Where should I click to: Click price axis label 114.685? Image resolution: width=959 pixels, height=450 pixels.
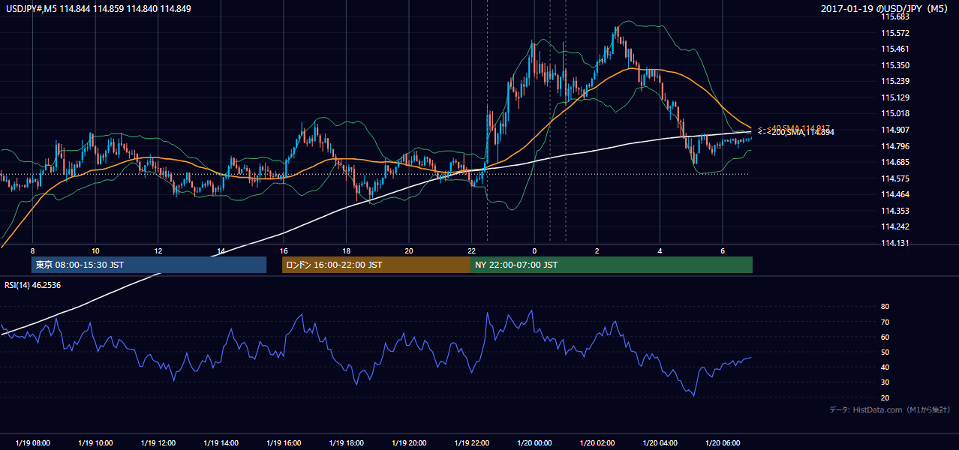(x=895, y=162)
